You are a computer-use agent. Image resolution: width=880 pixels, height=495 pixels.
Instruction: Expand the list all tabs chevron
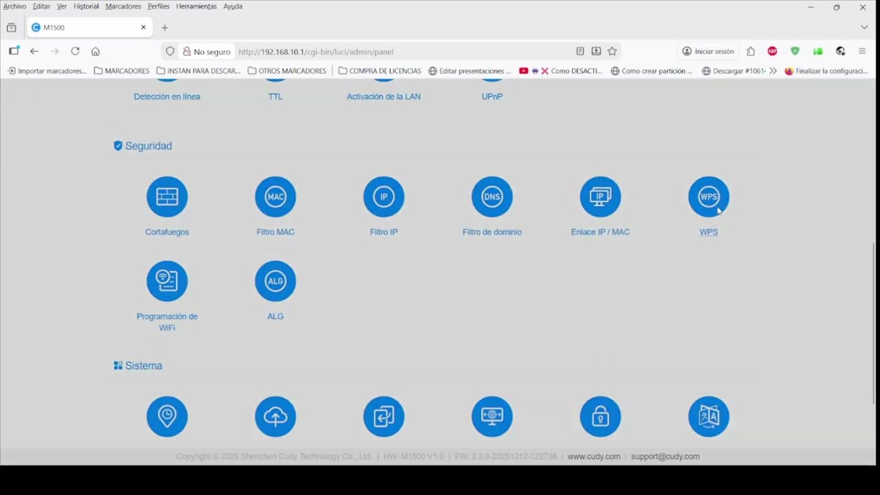(864, 27)
